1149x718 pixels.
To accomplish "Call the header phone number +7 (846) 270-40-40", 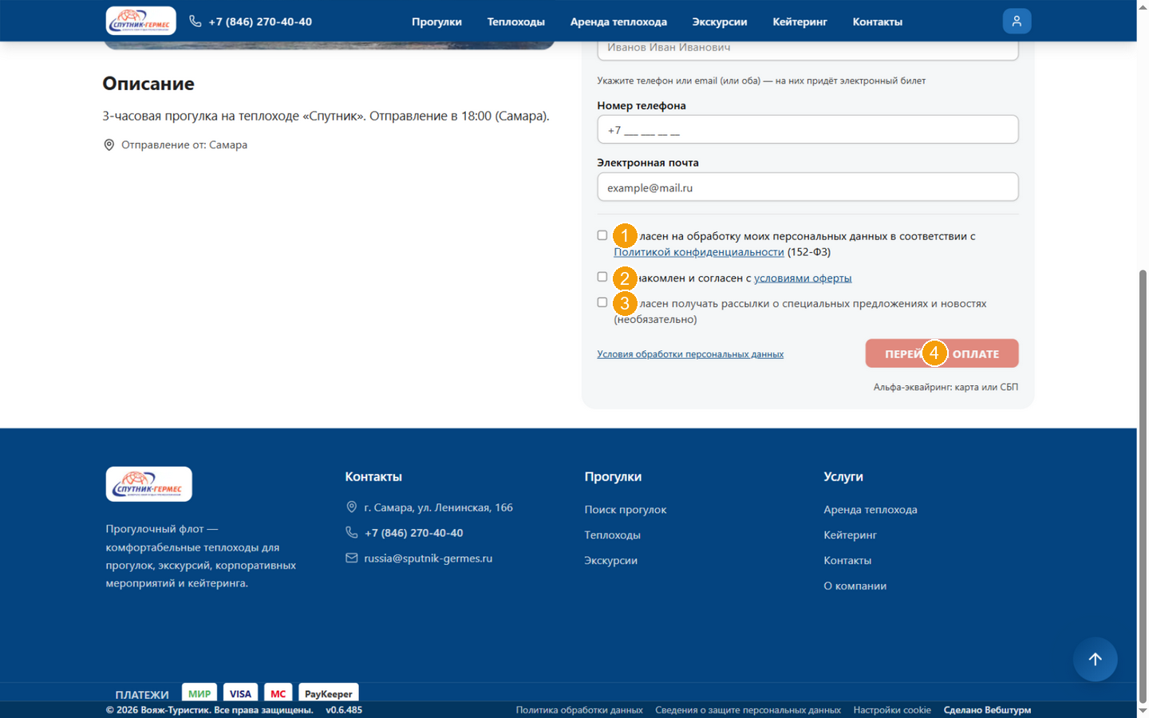I will [251, 22].
